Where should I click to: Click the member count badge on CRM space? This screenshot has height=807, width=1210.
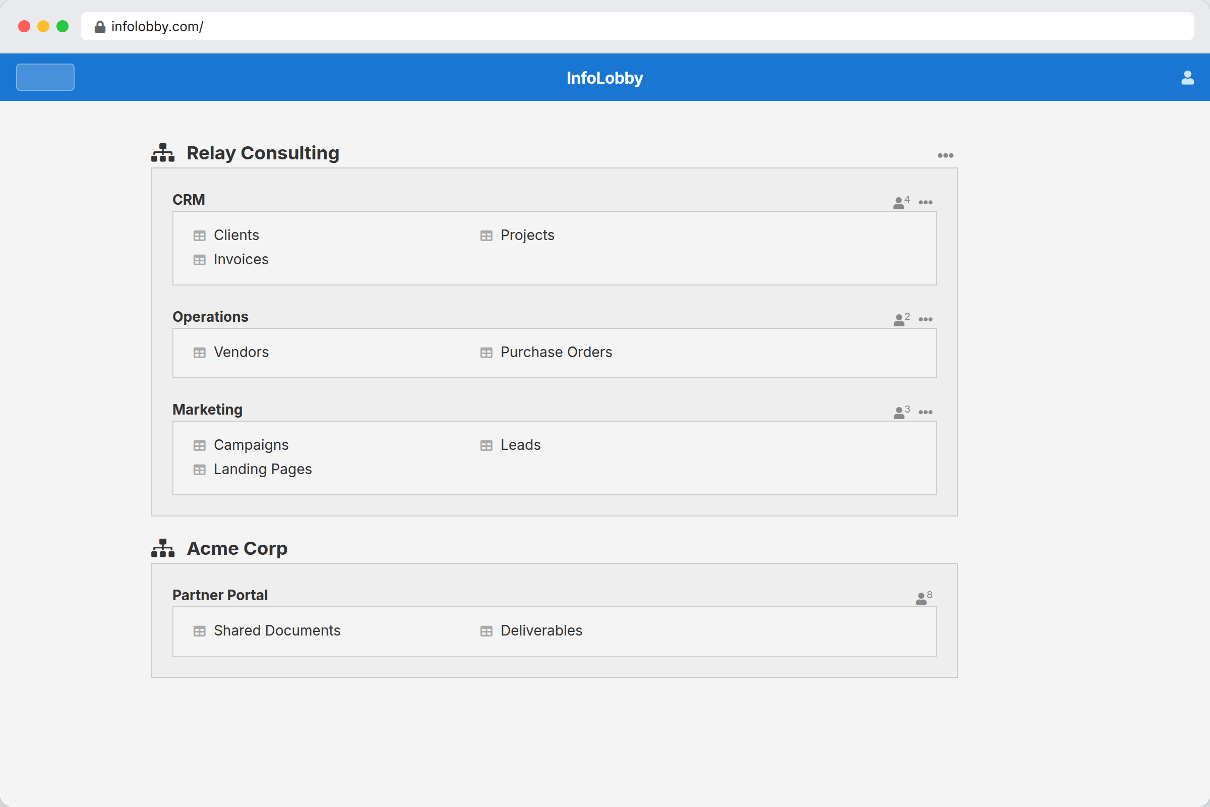tap(900, 202)
